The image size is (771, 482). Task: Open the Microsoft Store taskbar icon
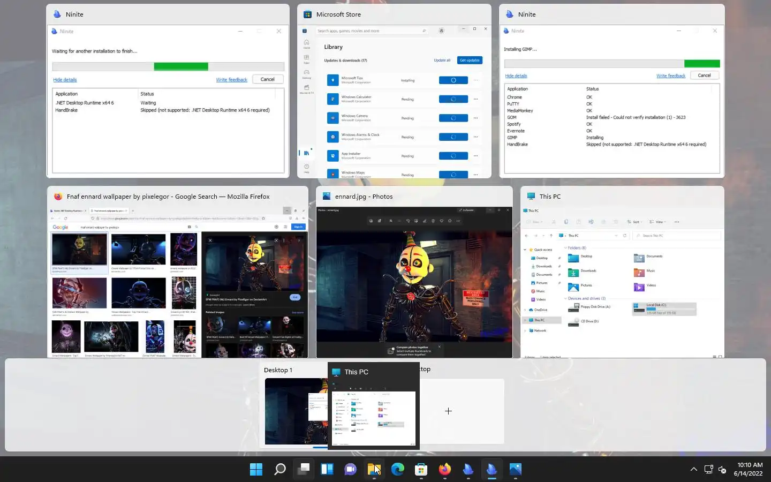pos(421,470)
